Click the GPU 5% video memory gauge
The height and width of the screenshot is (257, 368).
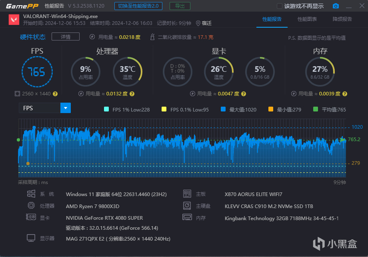(260, 72)
